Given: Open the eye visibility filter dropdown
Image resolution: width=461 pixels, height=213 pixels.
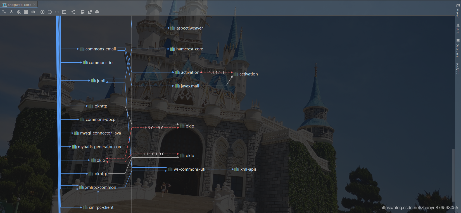Looking at the screenshot, I should pyautogui.click(x=34, y=12).
